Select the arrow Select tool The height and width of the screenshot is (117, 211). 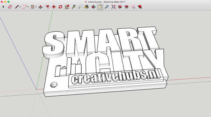(x=3, y=7)
